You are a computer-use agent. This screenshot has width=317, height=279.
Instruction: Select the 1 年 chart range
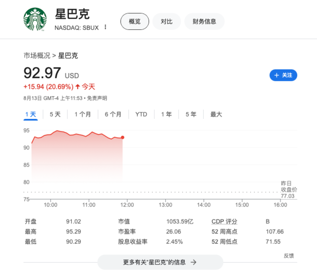point(166,114)
